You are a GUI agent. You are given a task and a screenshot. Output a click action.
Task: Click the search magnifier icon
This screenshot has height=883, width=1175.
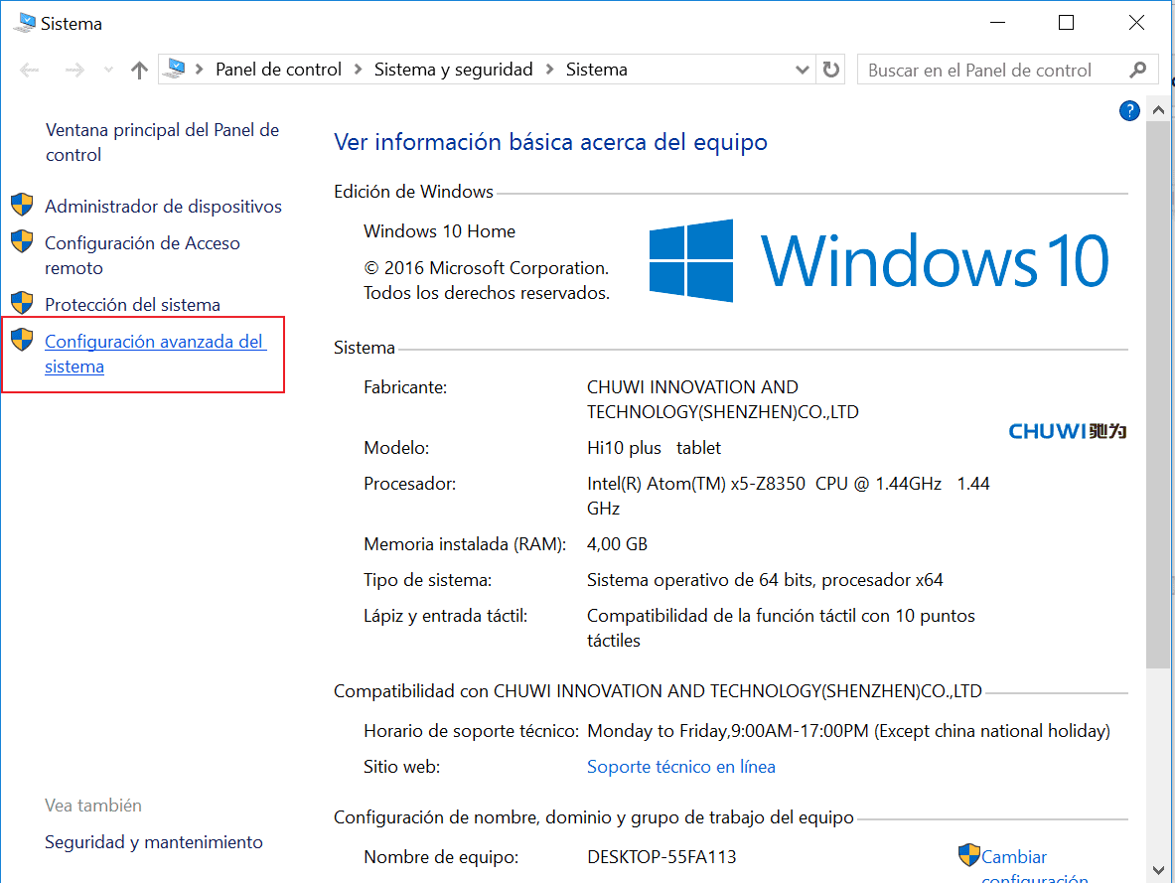[1137, 70]
